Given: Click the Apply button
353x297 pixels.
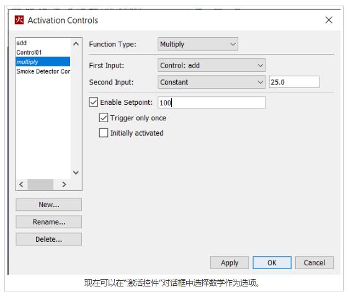Looking at the screenshot, I should point(230,262).
